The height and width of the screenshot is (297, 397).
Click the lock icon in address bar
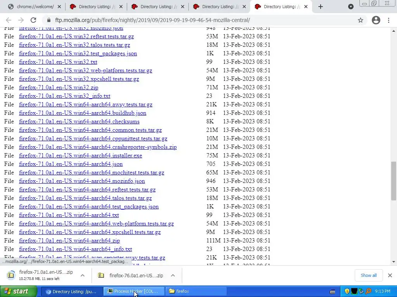pos(49,20)
